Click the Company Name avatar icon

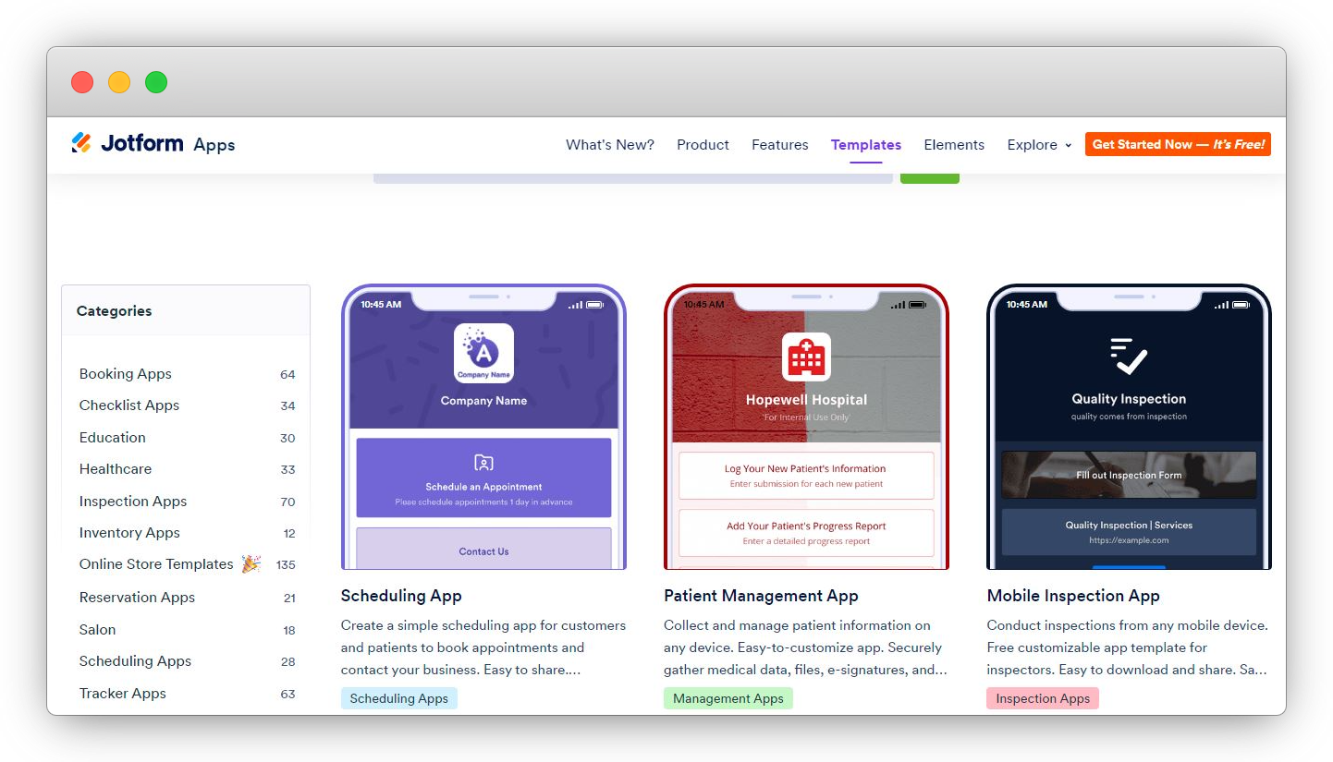point(483,353)
